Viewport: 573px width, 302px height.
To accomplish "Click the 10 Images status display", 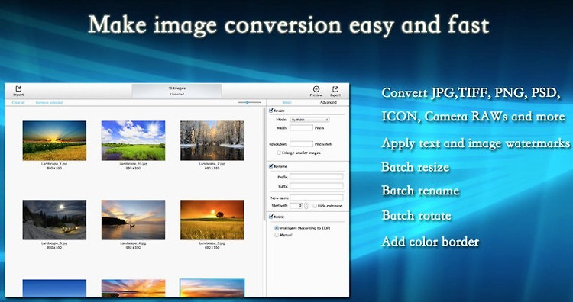I will pos(177,91).
